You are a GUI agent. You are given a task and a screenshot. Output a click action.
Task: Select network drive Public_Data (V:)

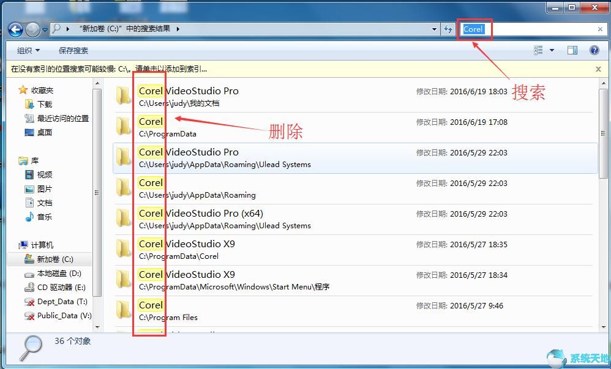(64, 316)
